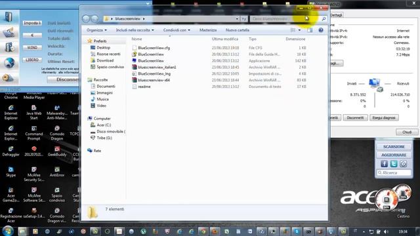Click AGGIORNARE button in desktop gadget
Image resolution: width=420 pixels, height=236 pixels.
click(x=394, y=155)
